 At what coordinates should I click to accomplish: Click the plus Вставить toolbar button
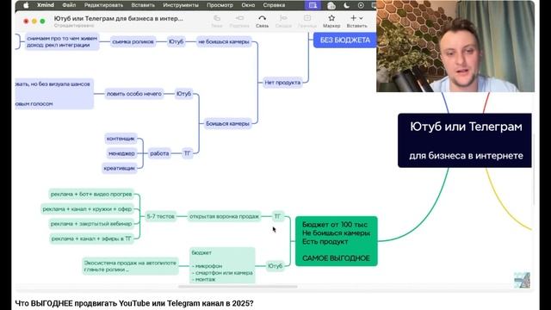coord(354,18)
